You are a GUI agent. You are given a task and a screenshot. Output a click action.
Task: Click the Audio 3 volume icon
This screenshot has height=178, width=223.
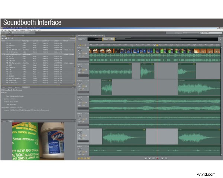79,102
